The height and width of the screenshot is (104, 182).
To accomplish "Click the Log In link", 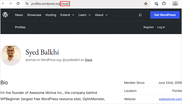I will coord(161,27).
